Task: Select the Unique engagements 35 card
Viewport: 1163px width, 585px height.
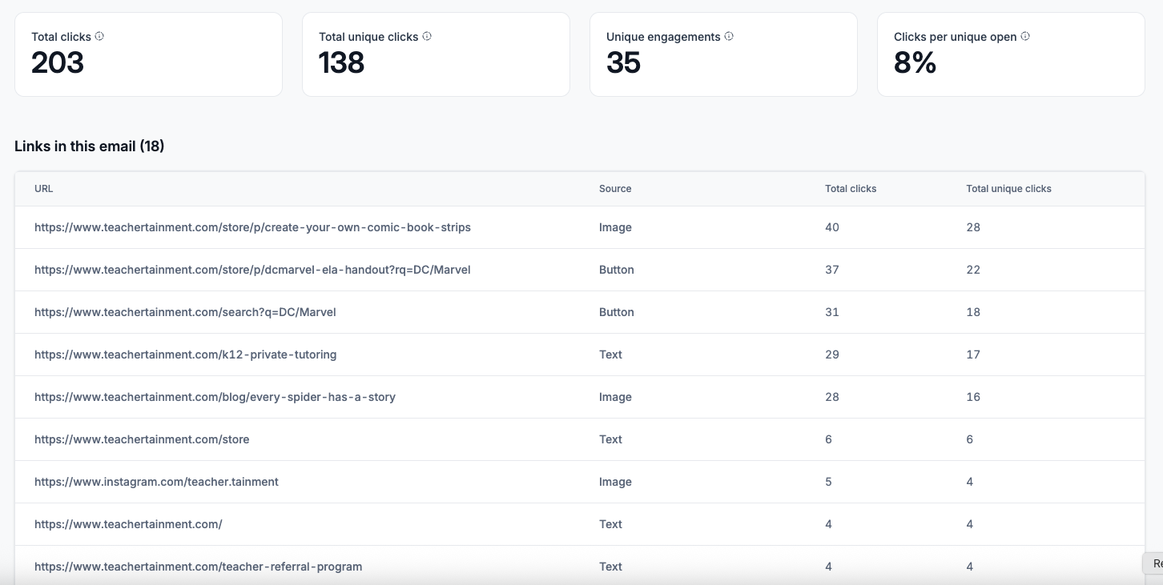Action: click(x=723, y=54)
